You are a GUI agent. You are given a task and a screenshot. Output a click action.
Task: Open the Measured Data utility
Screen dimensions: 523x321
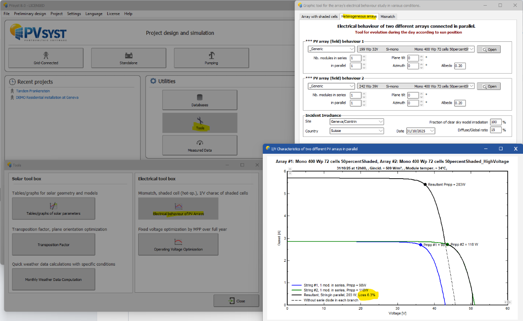tap(200, 145)
